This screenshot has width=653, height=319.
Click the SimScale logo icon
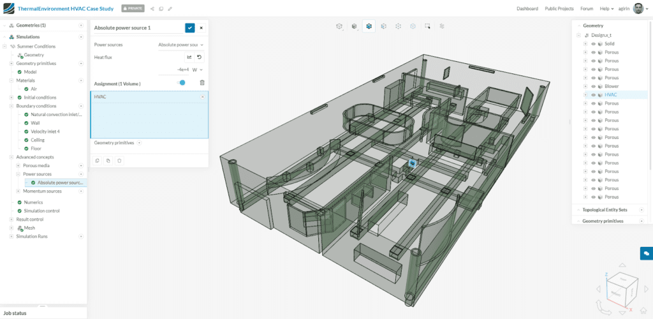[x=9, y=8]
